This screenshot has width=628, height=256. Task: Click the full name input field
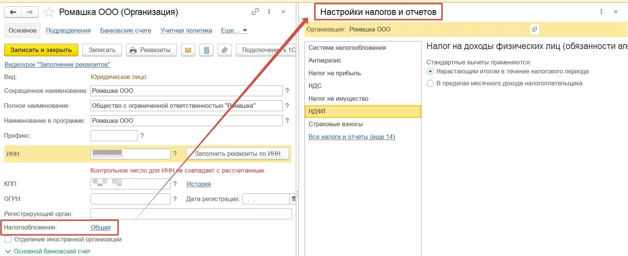point(186,106)
